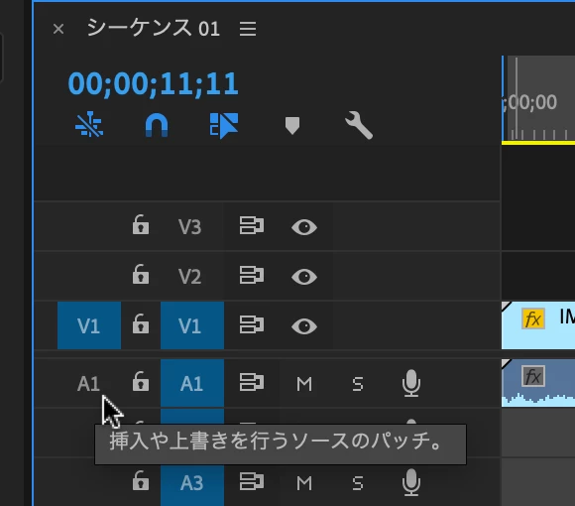
Task: Toggle sync lock on V2
Action: pyautogui.click(x=252, y=275)
